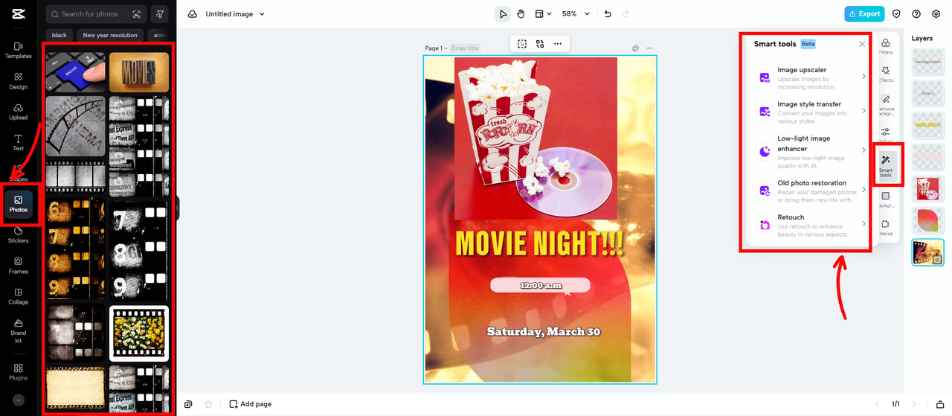
Task: Select the 'New year resolution' tag
Action: pos(110,35)
